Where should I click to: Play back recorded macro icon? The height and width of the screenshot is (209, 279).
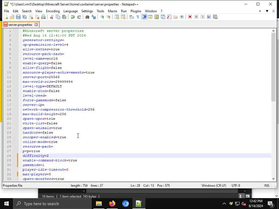point(202,17)
